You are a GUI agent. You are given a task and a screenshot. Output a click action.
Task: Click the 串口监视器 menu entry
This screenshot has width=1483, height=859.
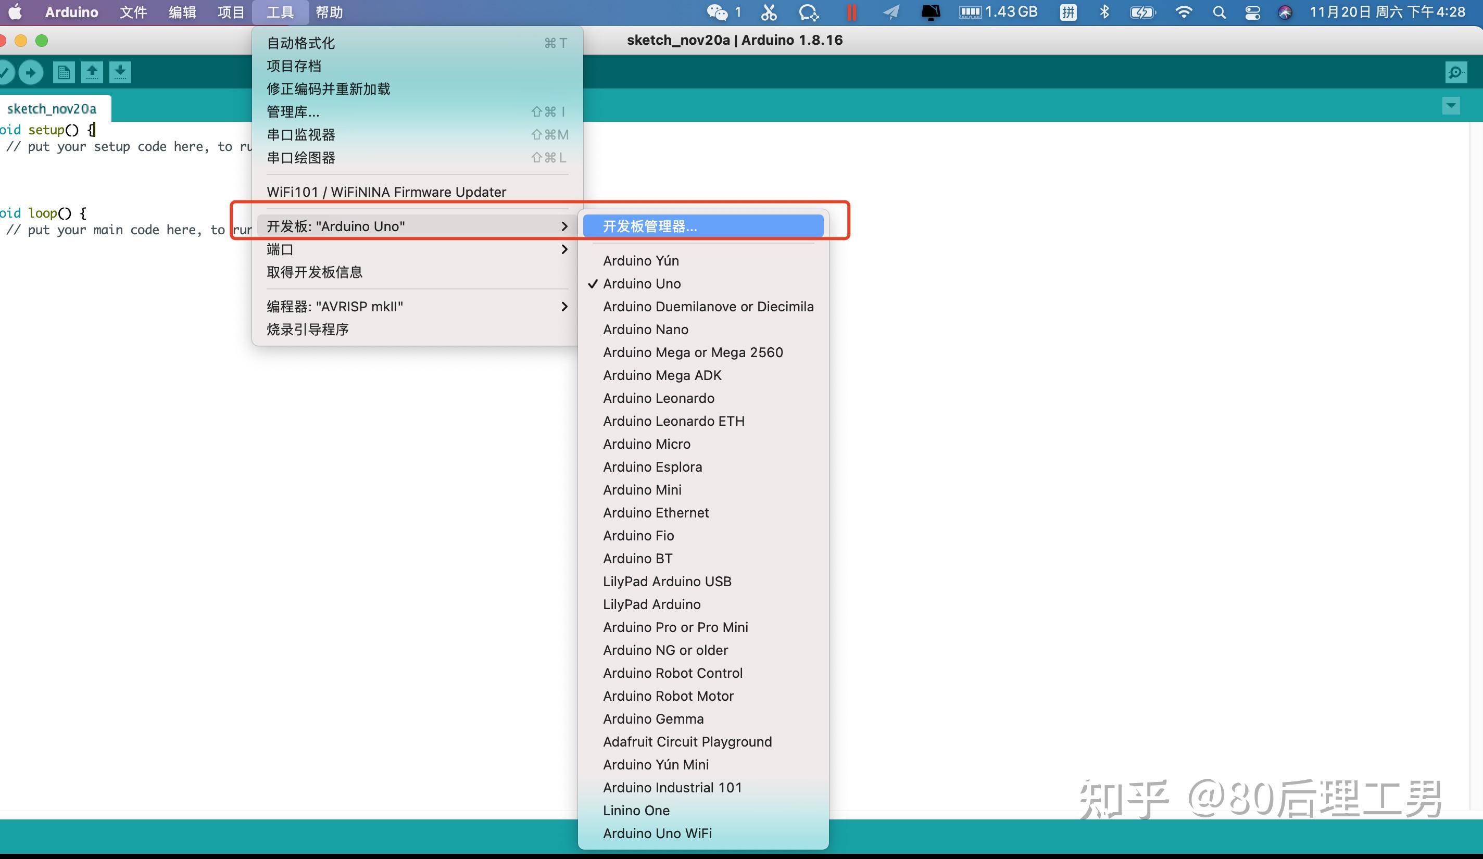coord(301,135)
